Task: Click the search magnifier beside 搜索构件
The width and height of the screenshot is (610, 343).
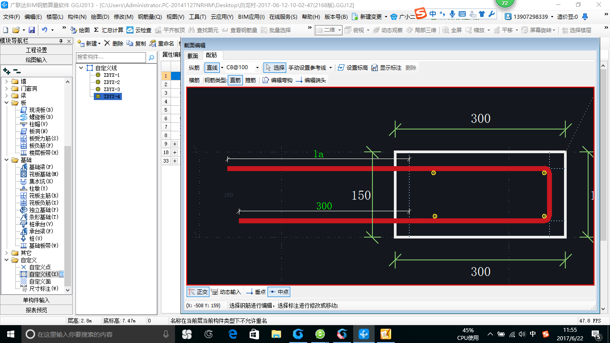Action: point(151,57)
